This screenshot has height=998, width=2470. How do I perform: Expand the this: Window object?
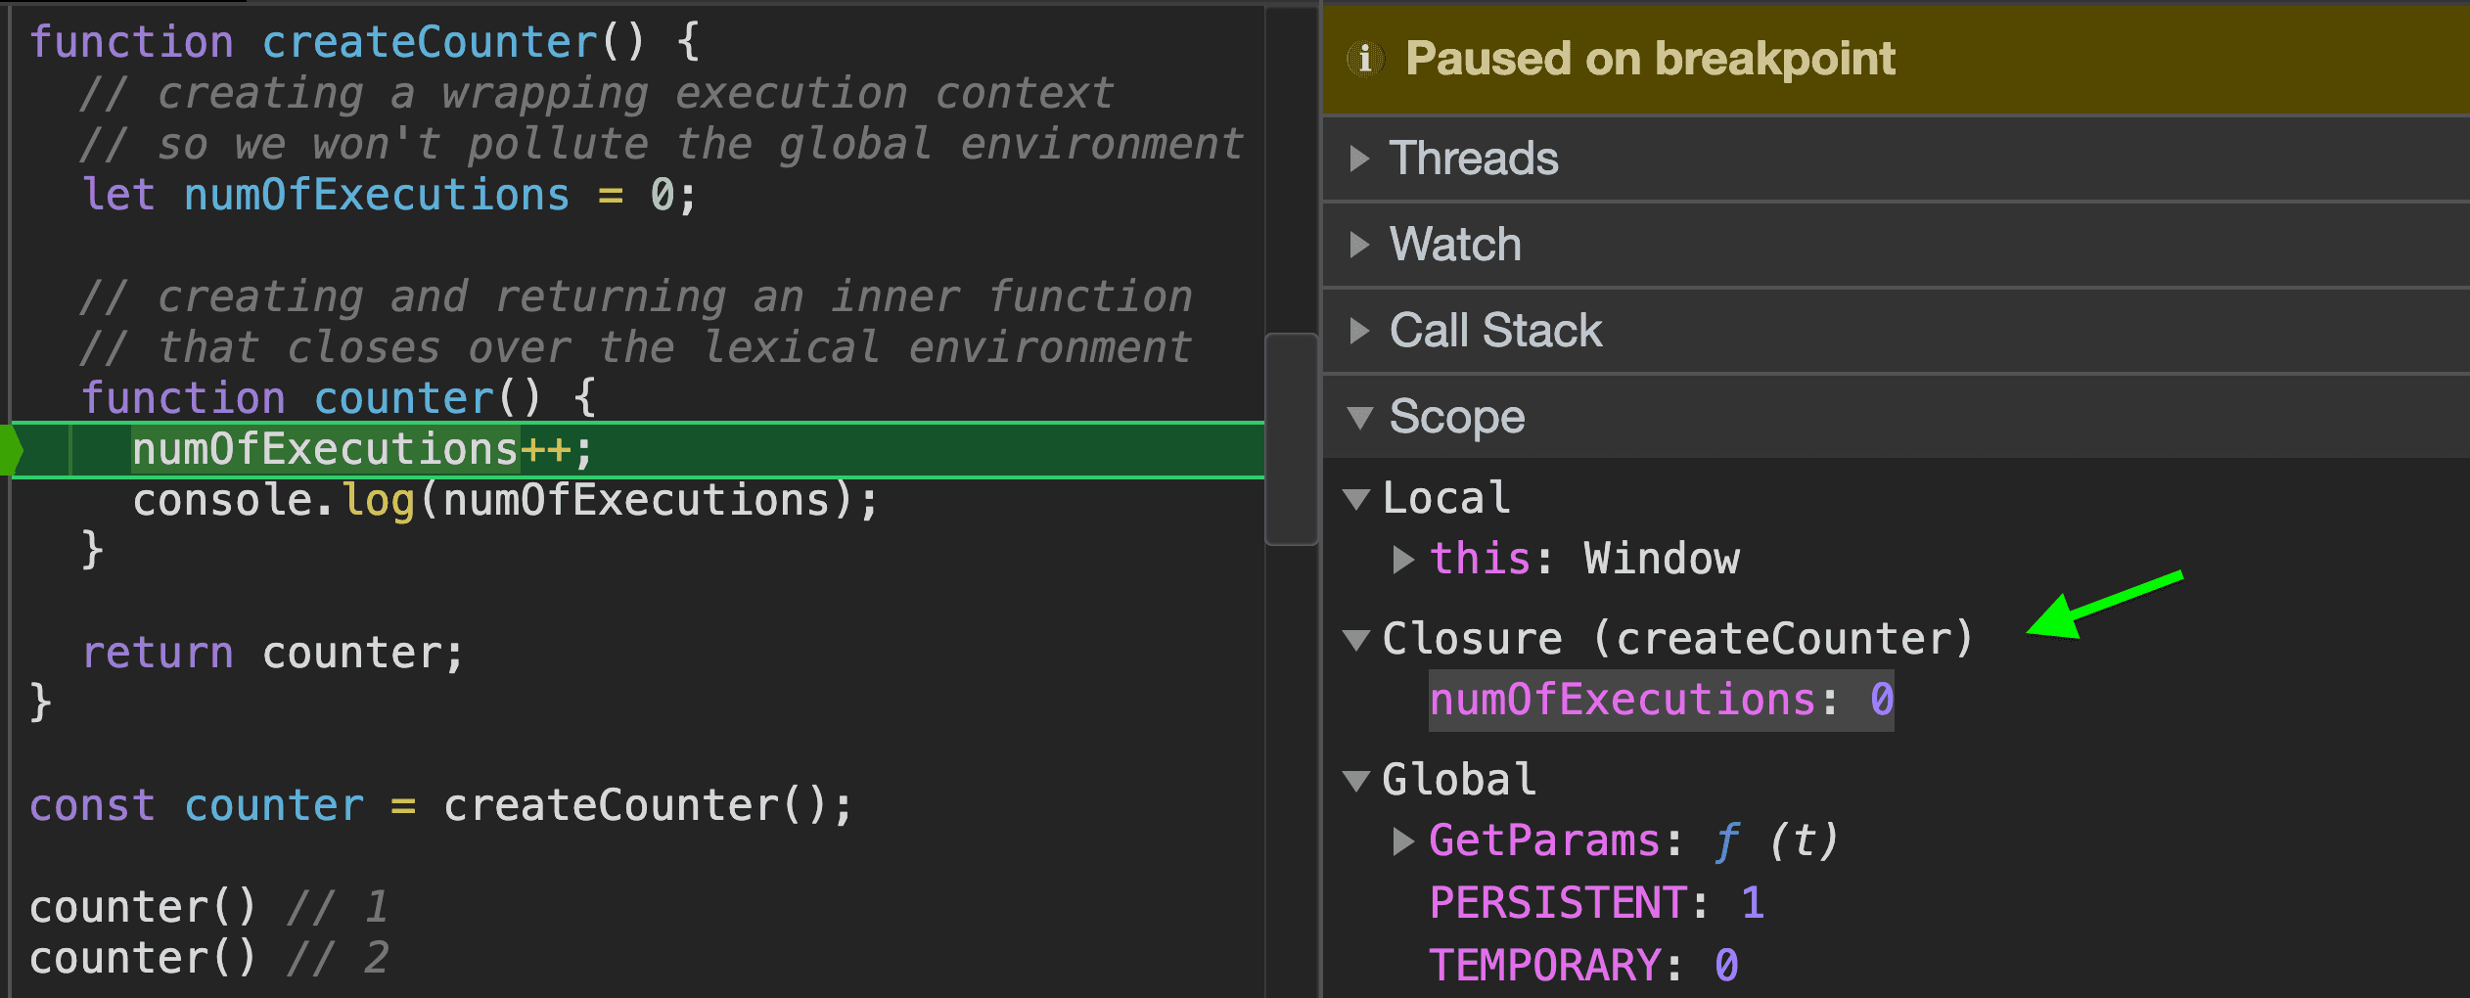point(1403,560)
